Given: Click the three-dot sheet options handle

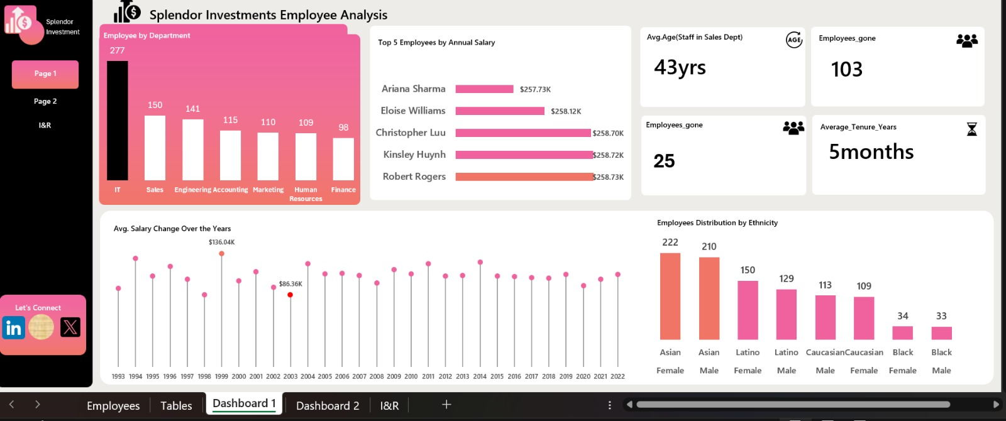Looking at the screenshot, I should 609,405.
